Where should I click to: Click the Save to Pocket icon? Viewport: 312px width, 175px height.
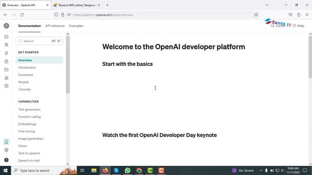pos(291,15)
